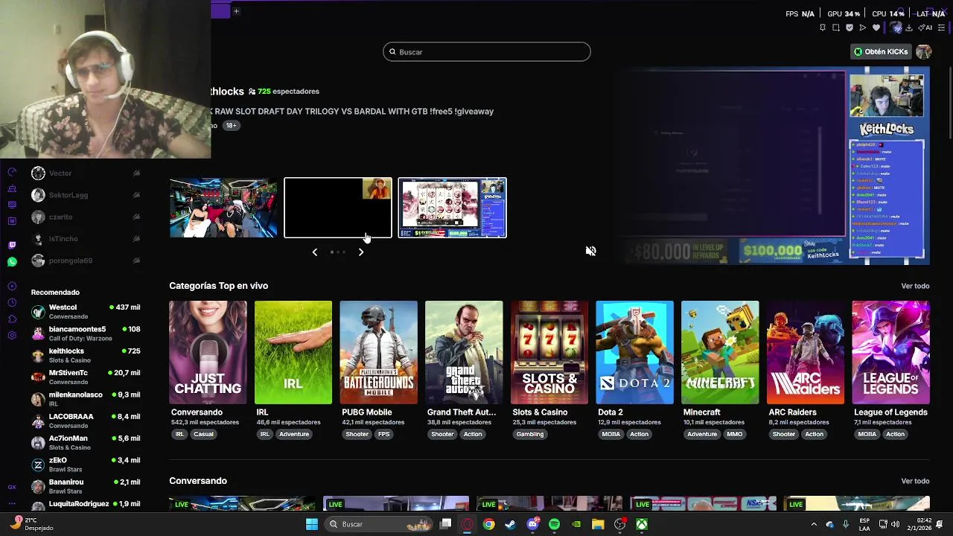Show hidden tray icons chevron
This screenshot has width=953, height=536.
pyautogui.click(x=813, y=524)
